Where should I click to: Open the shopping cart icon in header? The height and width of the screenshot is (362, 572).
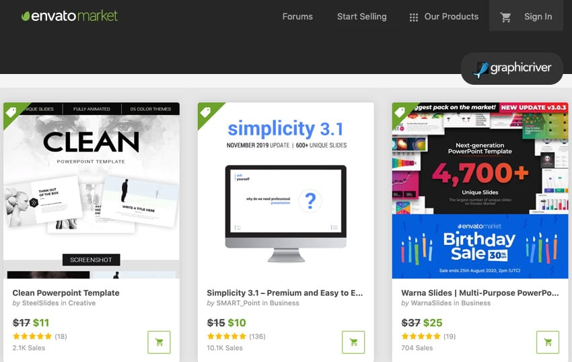point(505,17)
